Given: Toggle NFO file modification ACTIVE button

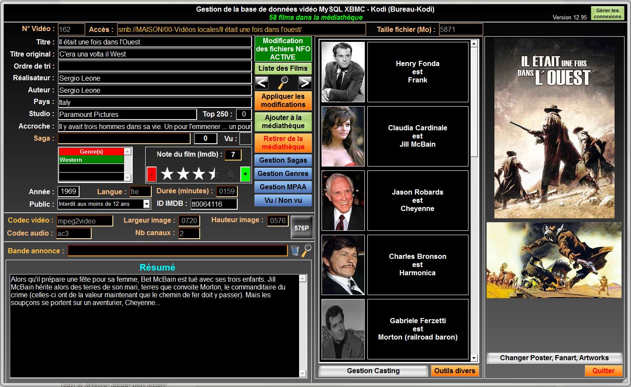Looking at the screenshot, I should pos(283,49).
